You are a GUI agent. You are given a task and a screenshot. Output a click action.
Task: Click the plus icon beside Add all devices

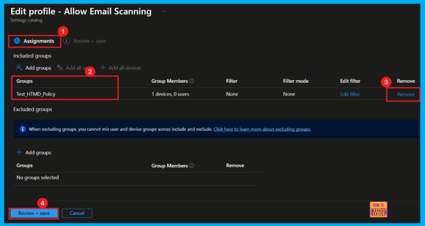pyautogui.click(x=103, y=68)
